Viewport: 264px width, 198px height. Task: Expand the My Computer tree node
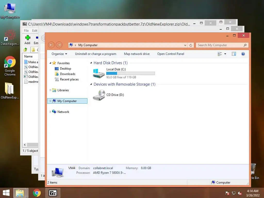coord(50,101)
